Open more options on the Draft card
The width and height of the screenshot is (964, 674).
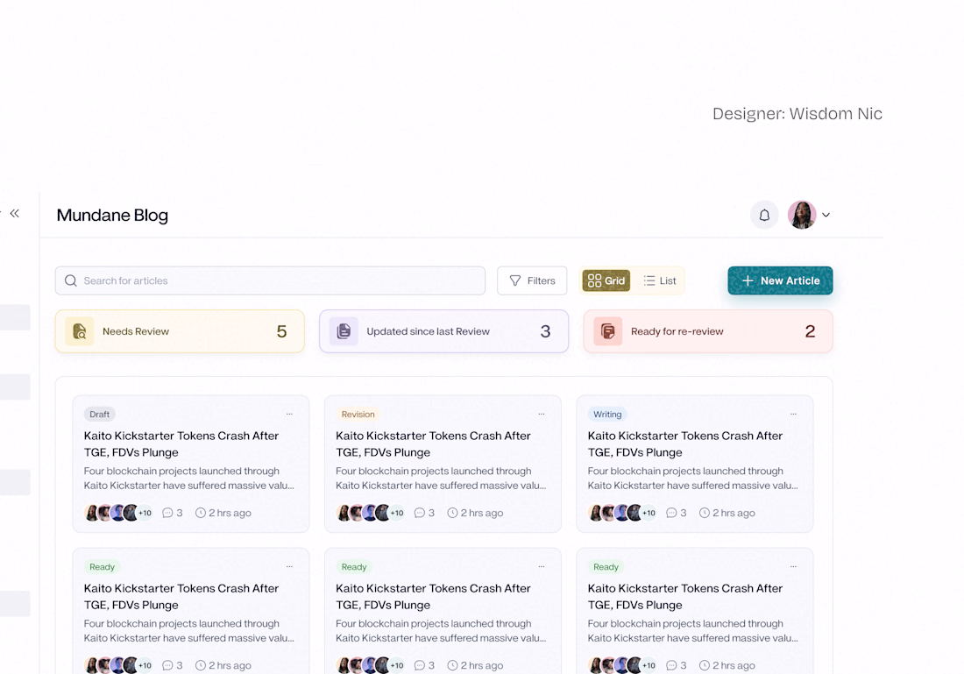tap(289, 414)
